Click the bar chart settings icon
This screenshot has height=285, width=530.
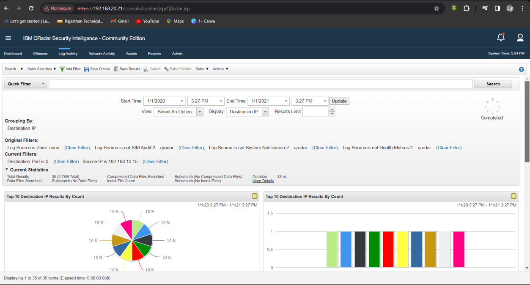(514, 196)
